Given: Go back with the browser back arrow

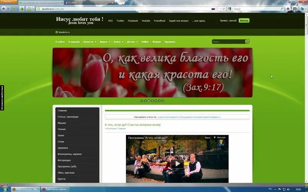Looking at the screenshot, I should (x=3, y=9).
